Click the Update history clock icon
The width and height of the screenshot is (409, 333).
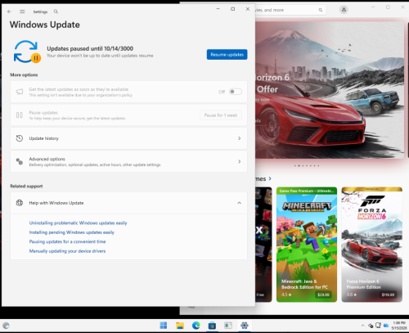(x=20, y=138)
